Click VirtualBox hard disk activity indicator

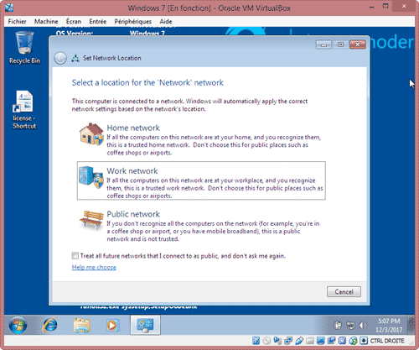pos(256,341)
